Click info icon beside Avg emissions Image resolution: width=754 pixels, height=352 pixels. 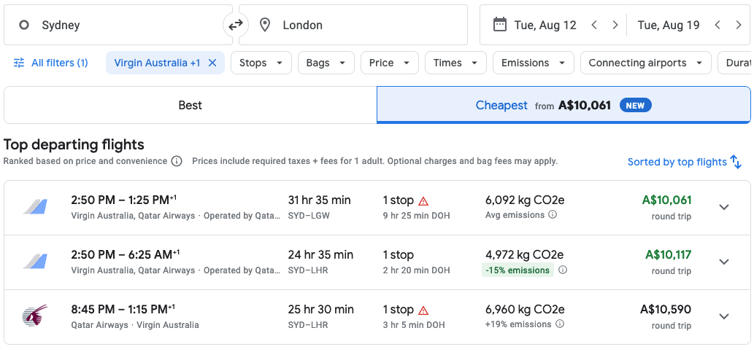[553, 214]
